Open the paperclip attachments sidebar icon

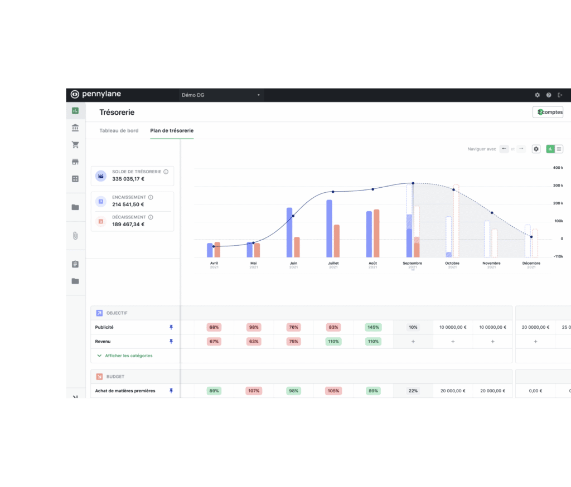click(75, 236)
